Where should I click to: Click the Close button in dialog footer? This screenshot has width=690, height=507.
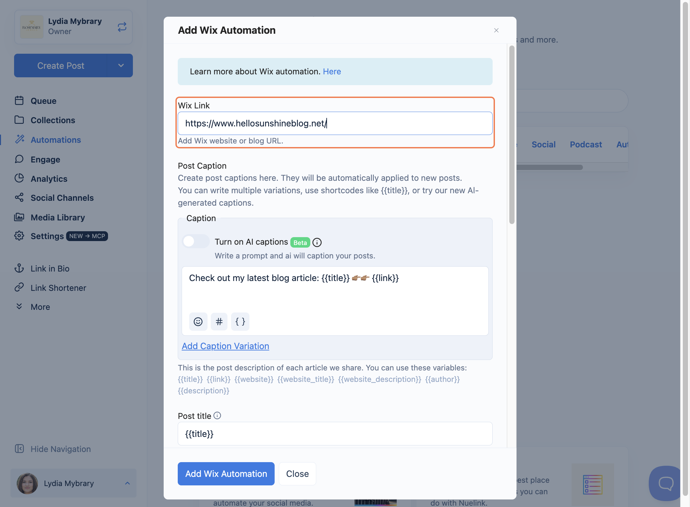click(298, 474)
